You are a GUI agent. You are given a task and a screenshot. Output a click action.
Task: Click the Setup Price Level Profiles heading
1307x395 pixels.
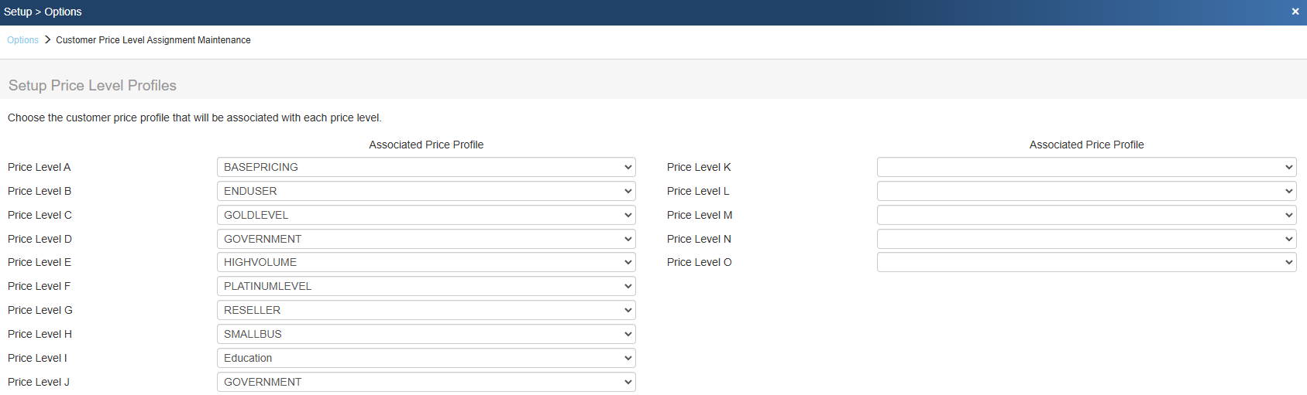[92, 86]
